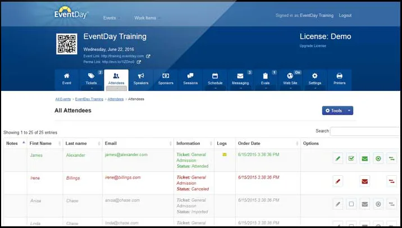Screen dimensions: 402x228
Task: Select the Attendees tab
Action: (116, 80)
